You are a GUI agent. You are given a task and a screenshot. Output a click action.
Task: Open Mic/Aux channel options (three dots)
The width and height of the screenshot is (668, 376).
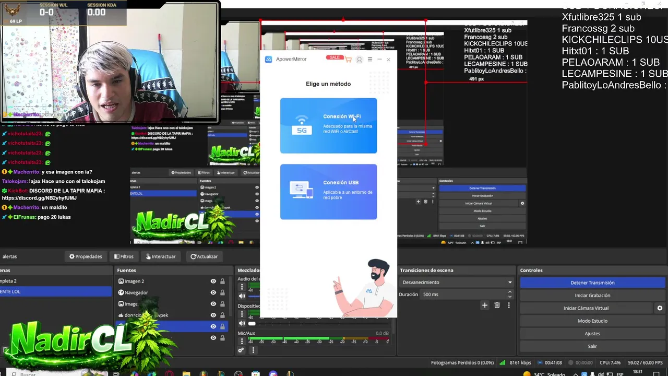(242, 341)
